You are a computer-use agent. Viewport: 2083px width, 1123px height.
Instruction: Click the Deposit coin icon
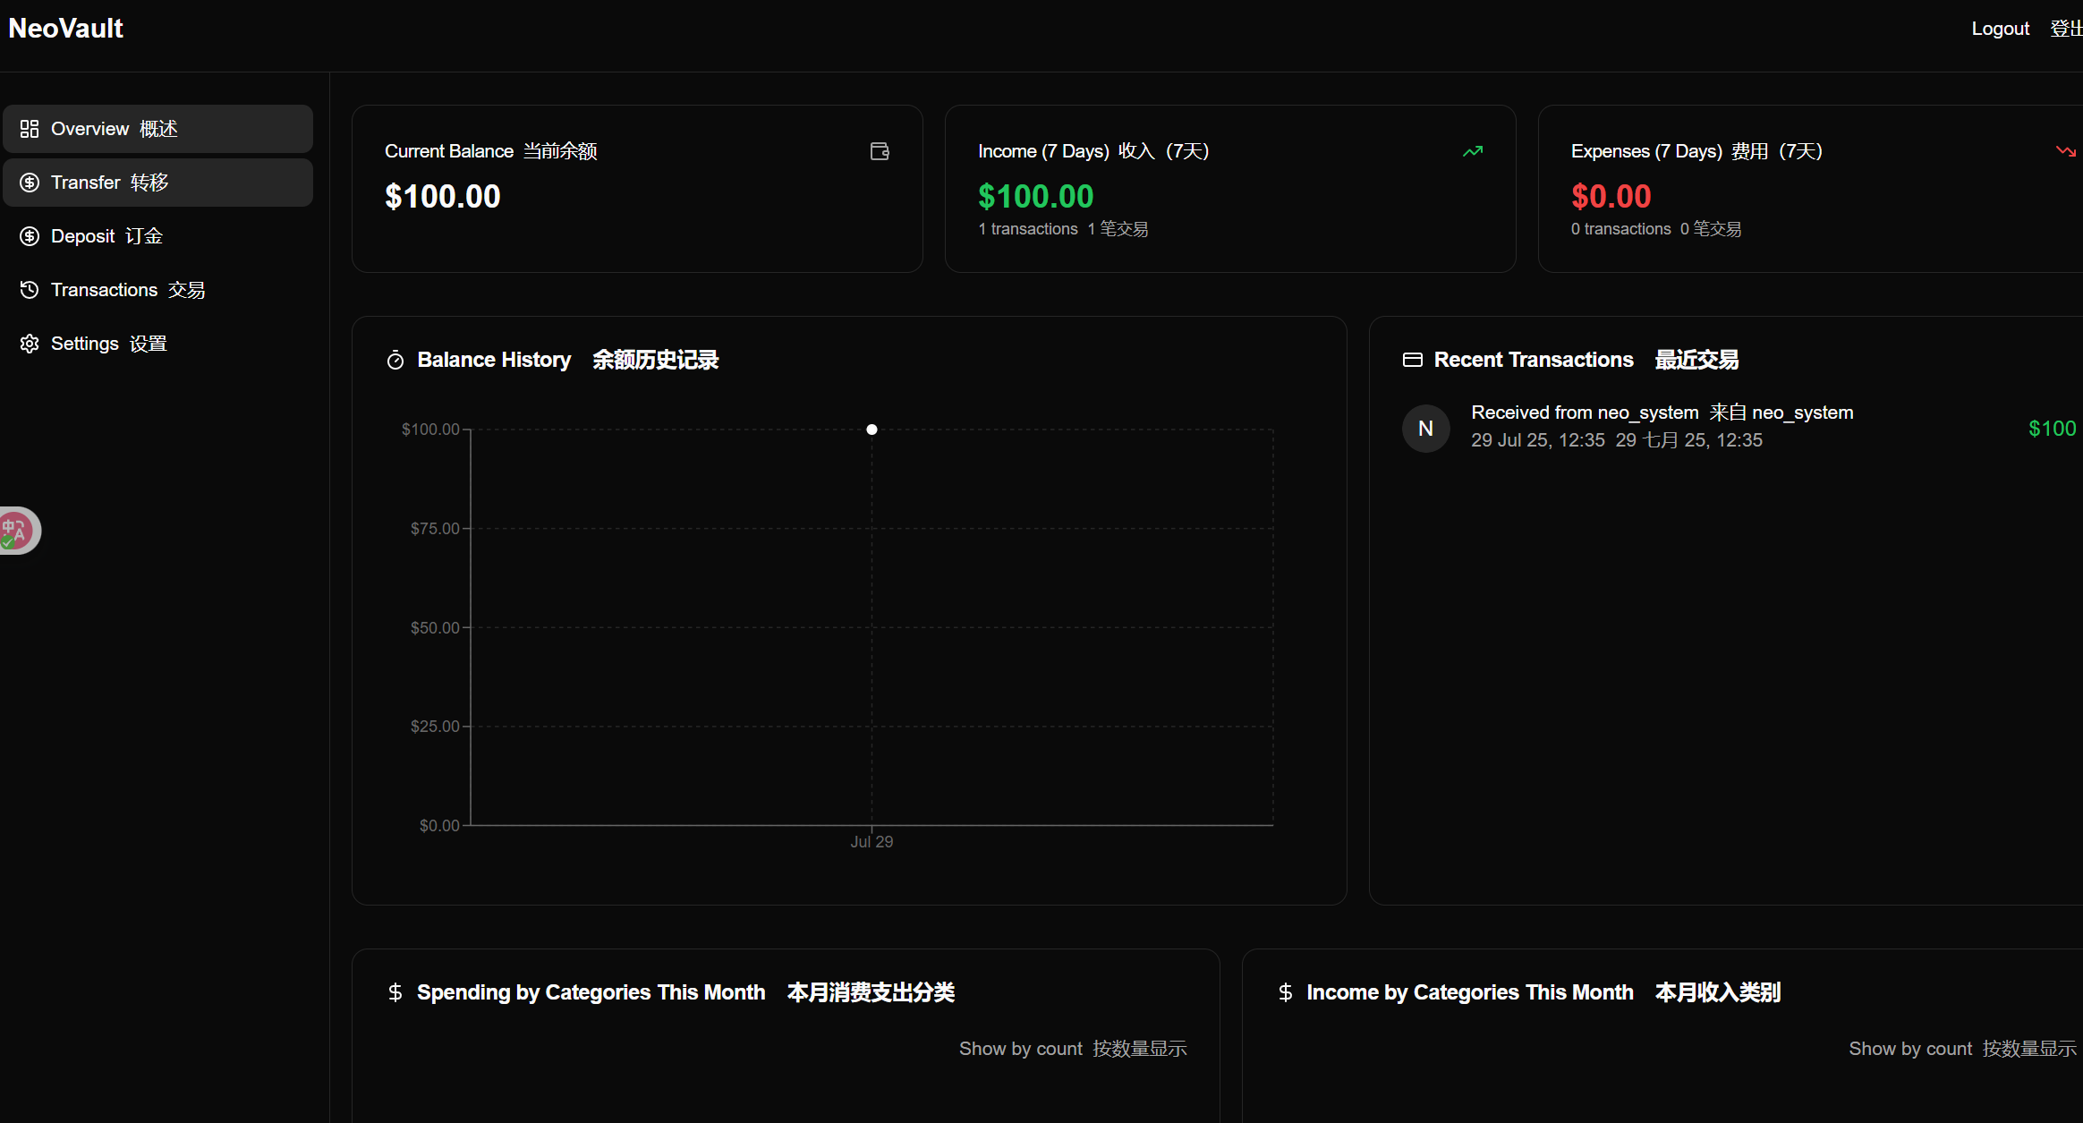tap(30, 236)
